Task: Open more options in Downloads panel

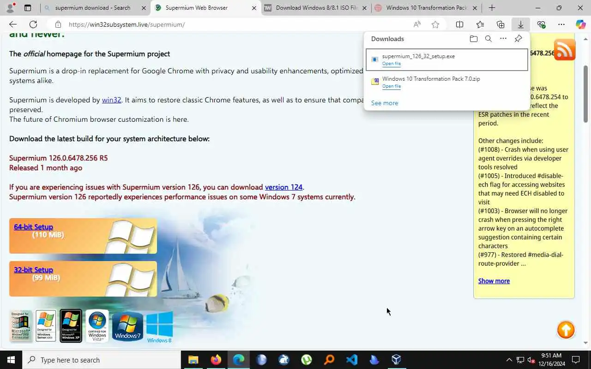Action: click(x=503, y=39)
